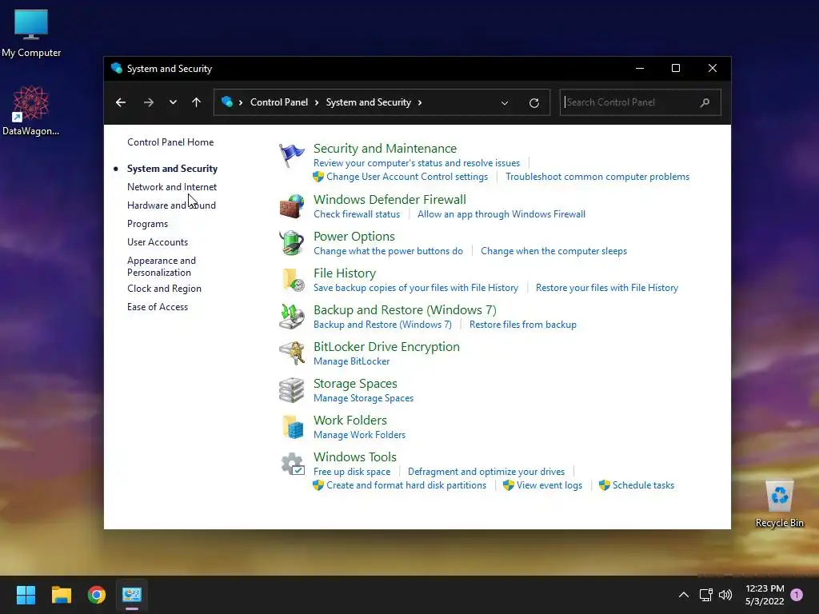Click the BitLocker Drive Encryption key icon
This screenshot has width=819, height=614.
293,353
